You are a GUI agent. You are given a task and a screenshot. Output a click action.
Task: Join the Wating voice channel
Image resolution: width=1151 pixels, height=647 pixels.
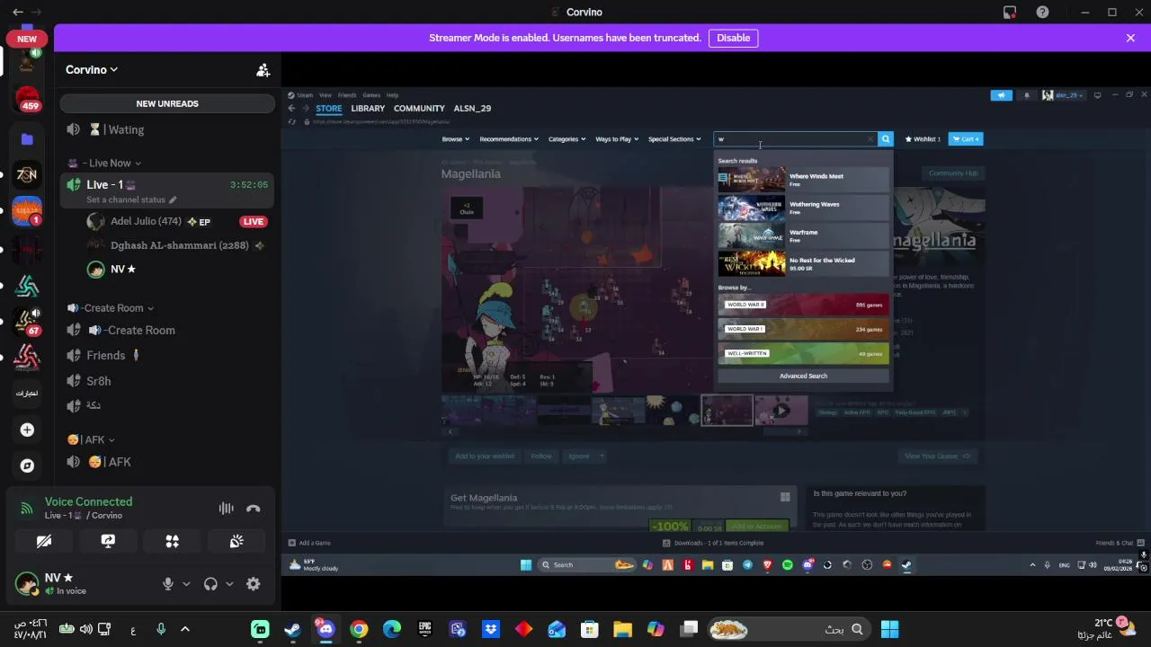point(167,129)
